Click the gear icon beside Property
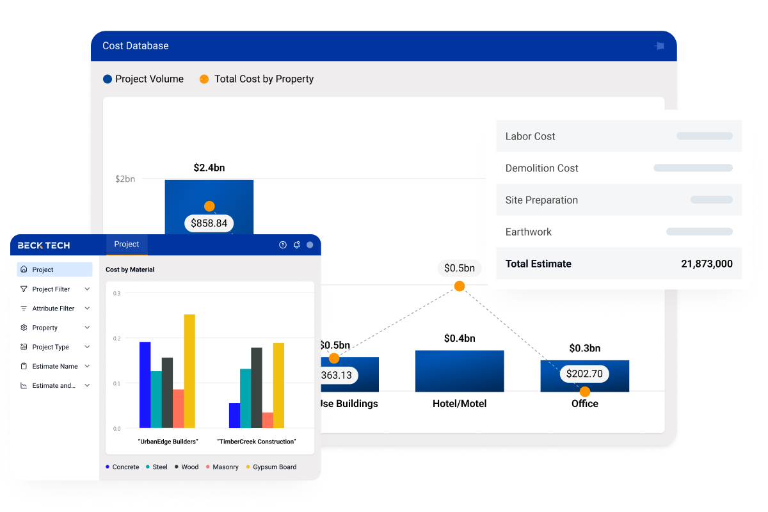768x512 pixels. [x=24, y=328]
